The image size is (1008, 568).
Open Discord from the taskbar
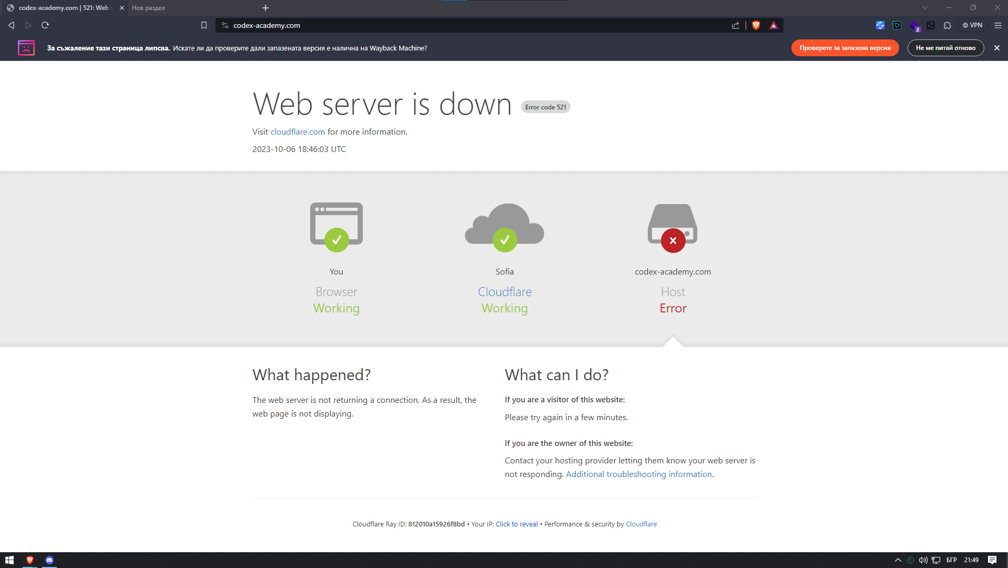49,560
